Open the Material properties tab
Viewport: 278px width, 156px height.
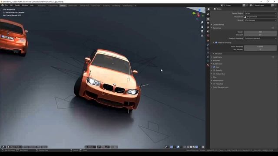(x=208, y=65)
